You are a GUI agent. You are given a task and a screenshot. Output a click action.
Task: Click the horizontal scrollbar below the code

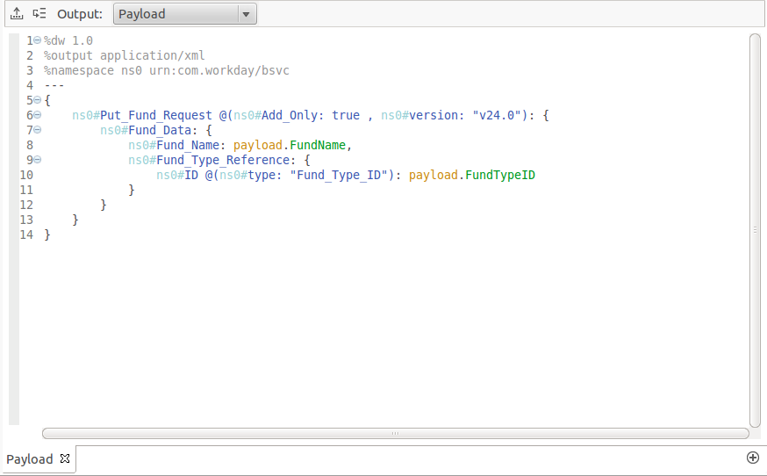click(x=395, y=433)
